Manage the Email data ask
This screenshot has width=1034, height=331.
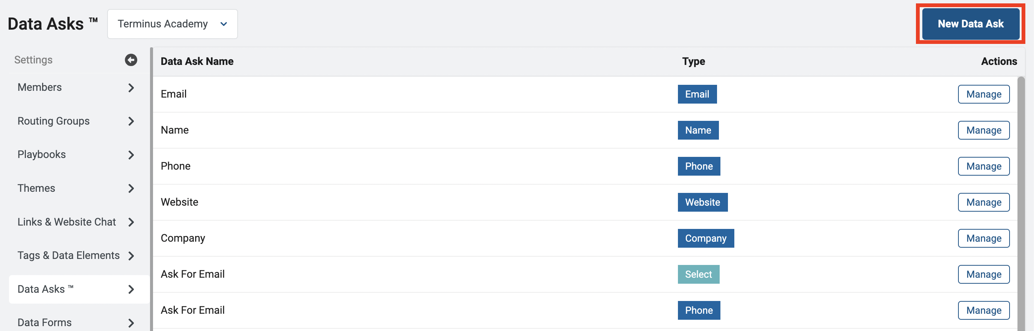[x=983, y=94]
